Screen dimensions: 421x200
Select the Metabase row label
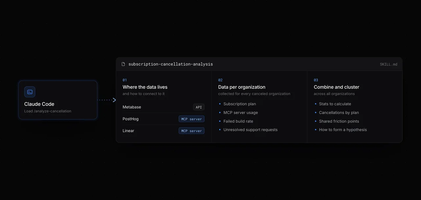(x=132, y=107)
